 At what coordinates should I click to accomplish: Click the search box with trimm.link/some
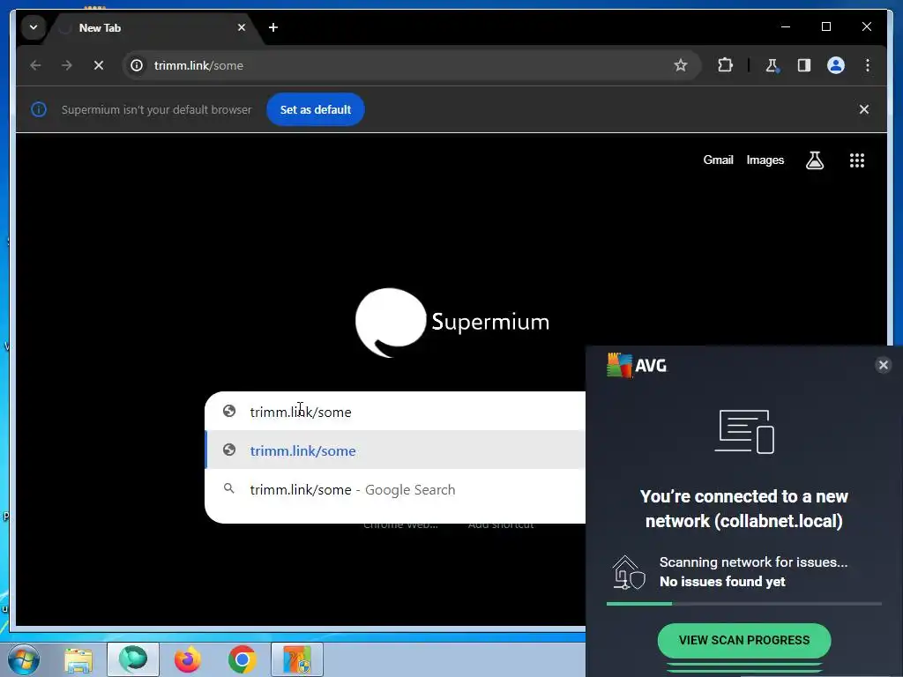[x=395, y=412]
